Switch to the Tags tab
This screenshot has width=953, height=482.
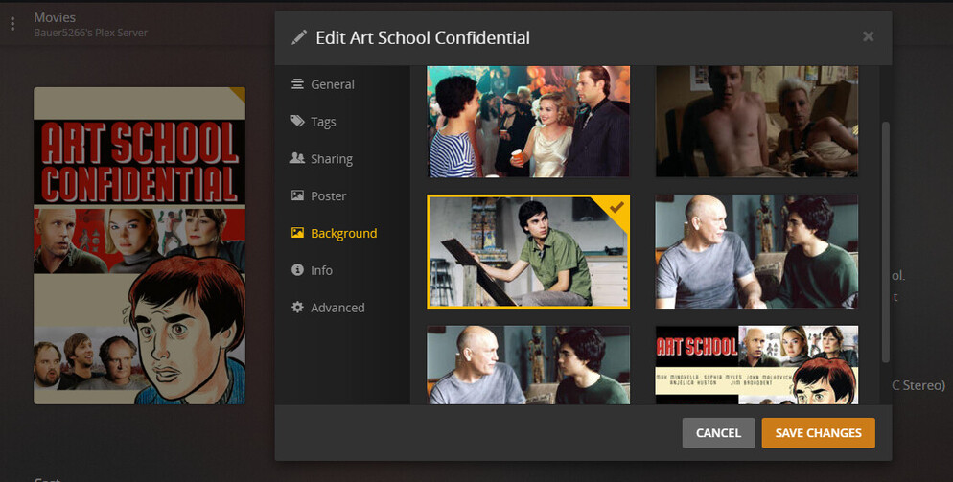323,122
